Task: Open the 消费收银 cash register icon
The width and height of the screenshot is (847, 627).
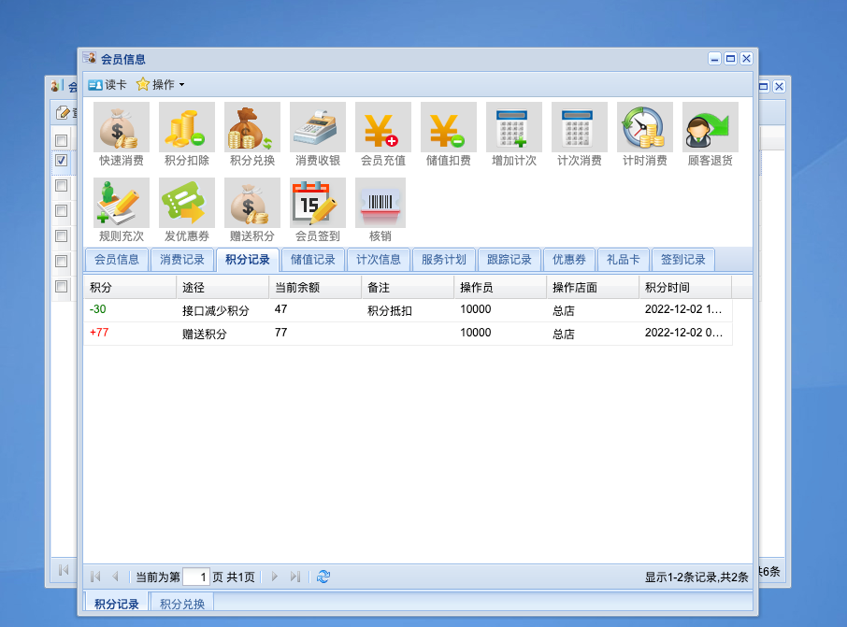Action: point(317,128)
